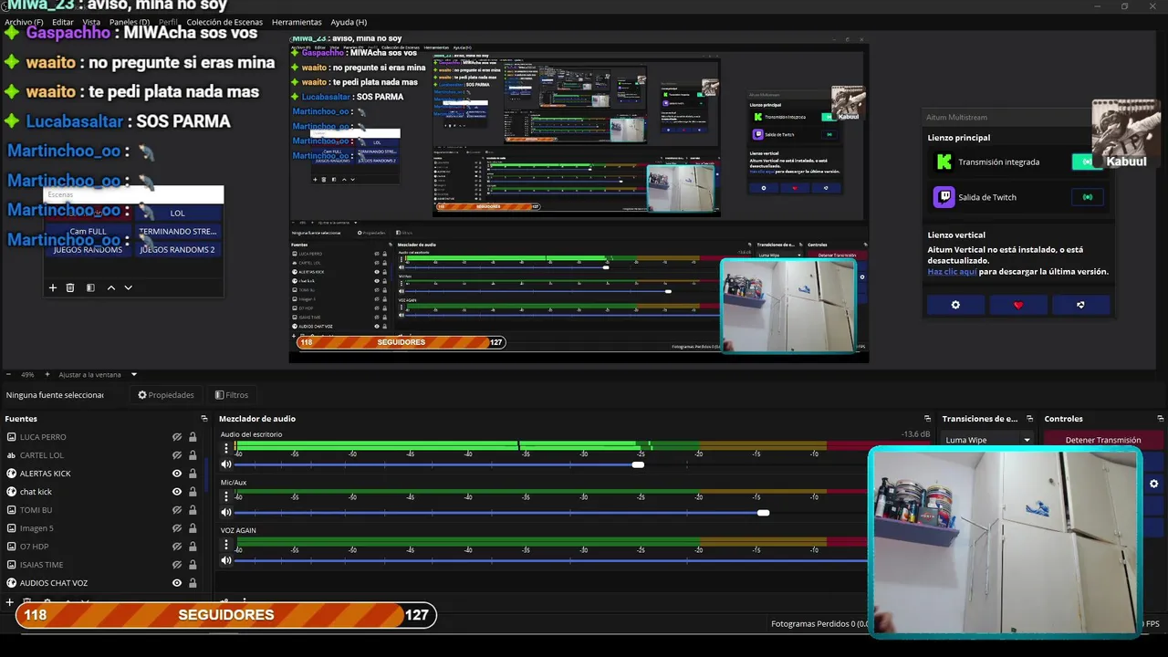Open the Ayuda menu

349,22
